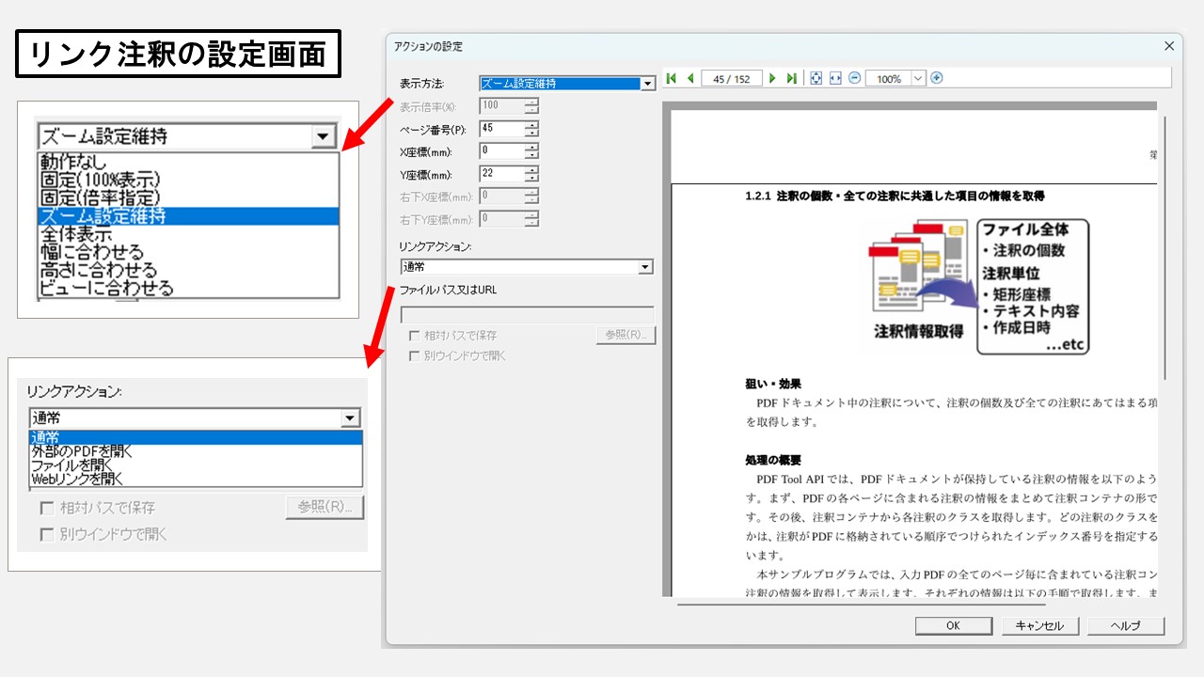Image resolution: width=1204 pixels, height=677 pixels.
Task: Select 幅に合わせる from the enlarged list
Action: coord(92,252)
